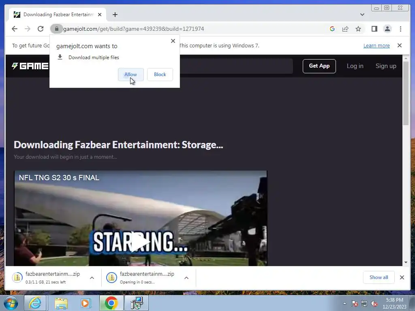
Task: Open the network program taskbar icon
Action: pos(137,303)
